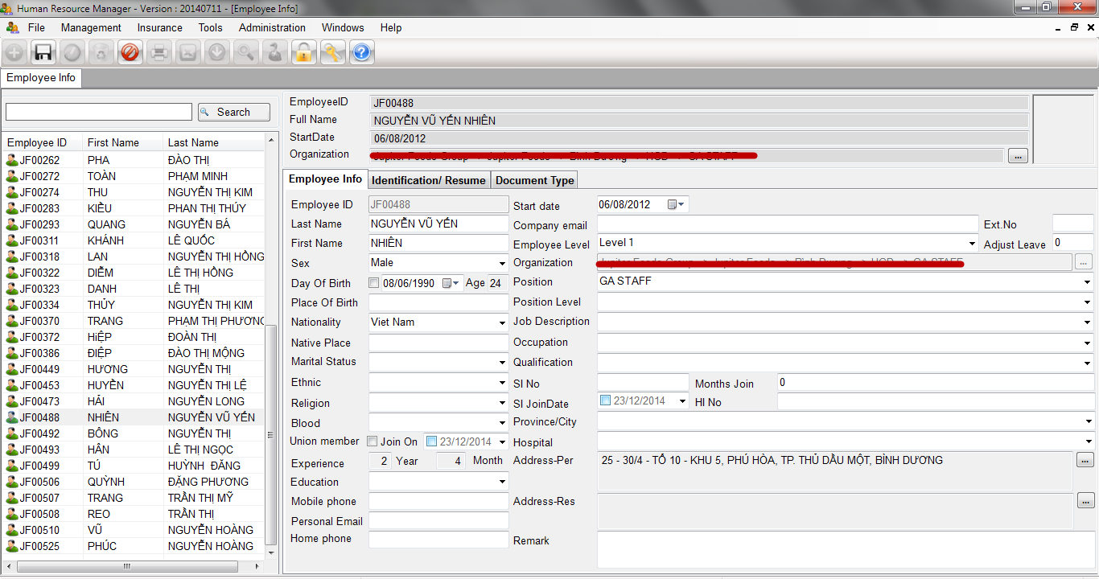The image size is (1099, 579).
Task: Click the Add new record plus icon
Action: [x=14, y=53]
